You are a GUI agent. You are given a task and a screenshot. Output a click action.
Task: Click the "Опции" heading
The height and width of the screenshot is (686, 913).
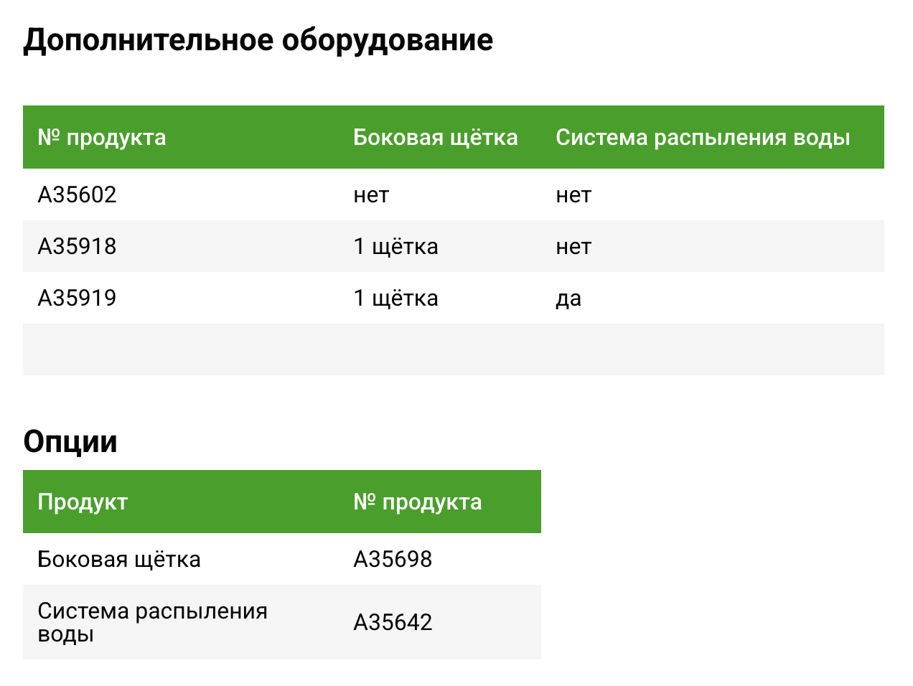[x=70, y=441]
